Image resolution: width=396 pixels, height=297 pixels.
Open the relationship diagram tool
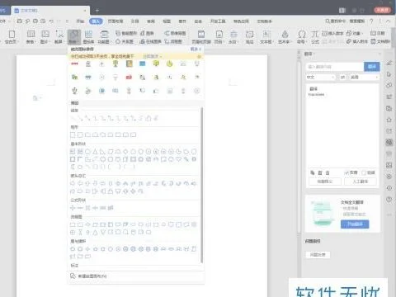pyautogui.click(x=125, y=41)
